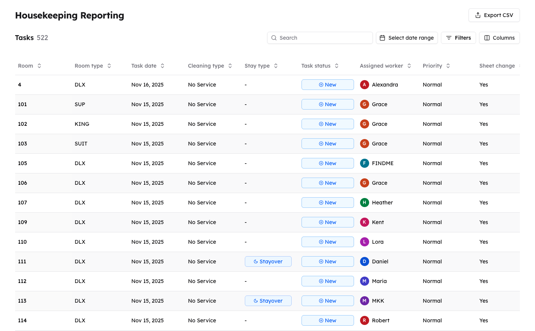
Task: Sort by Task date arrows icon
Action: [x=162, y=66]
